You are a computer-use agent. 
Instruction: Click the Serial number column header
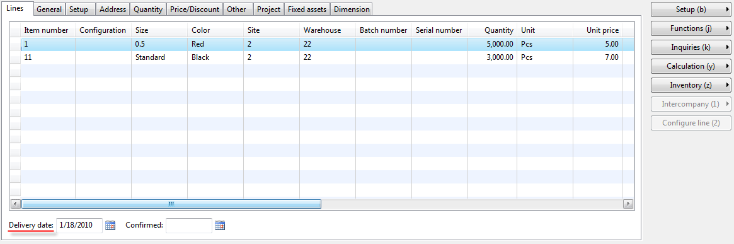[x=440, y=30]
